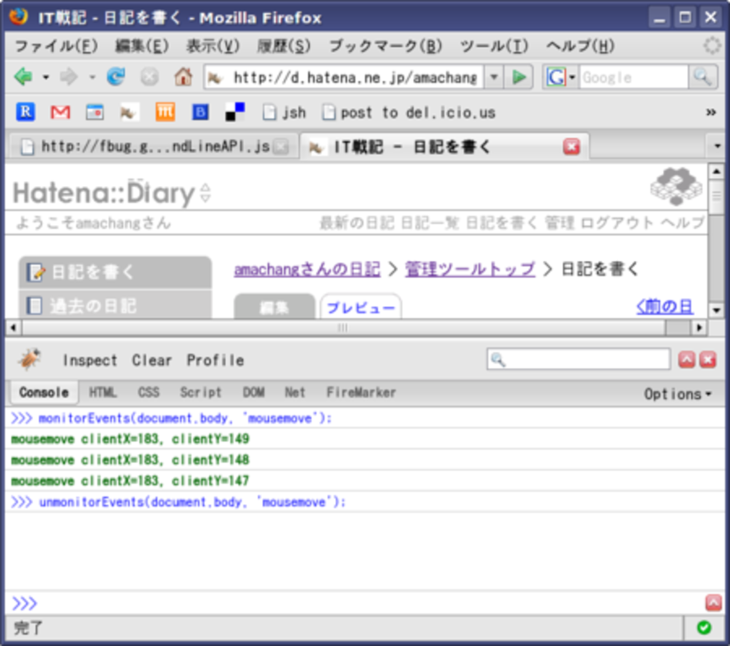This screenshot has height=646, width=730.
Task: Open the Gmail bookmark icon
Action: [x=60, y=112]
